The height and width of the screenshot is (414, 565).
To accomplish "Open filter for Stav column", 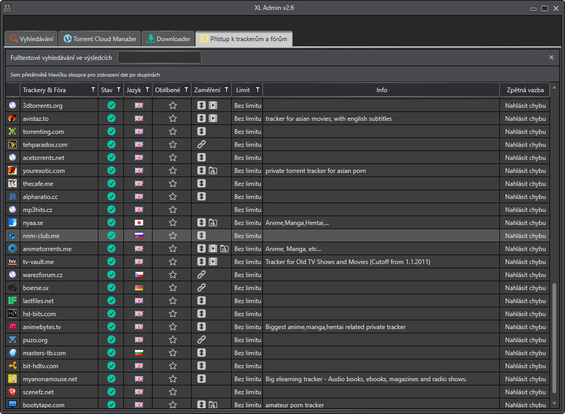I will coord(119,90).
